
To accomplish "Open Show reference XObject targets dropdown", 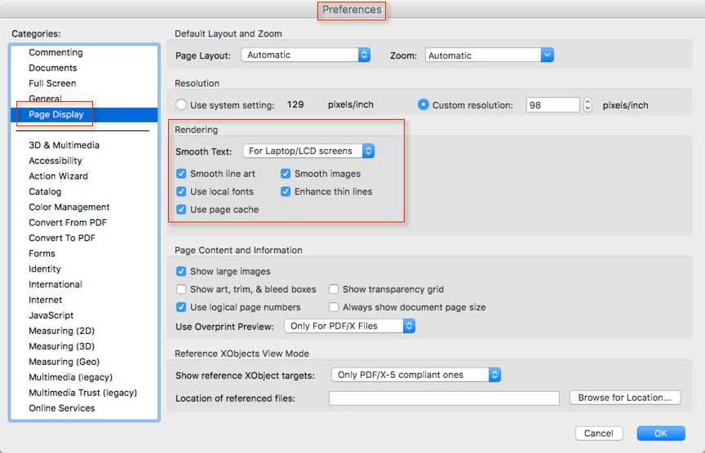I will 416,375.
